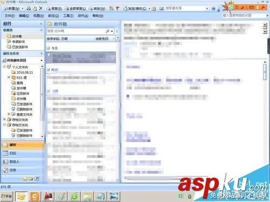270x202 pixels.
Task: Collapse the 收藏夹 favorites section
Action: 42,30
